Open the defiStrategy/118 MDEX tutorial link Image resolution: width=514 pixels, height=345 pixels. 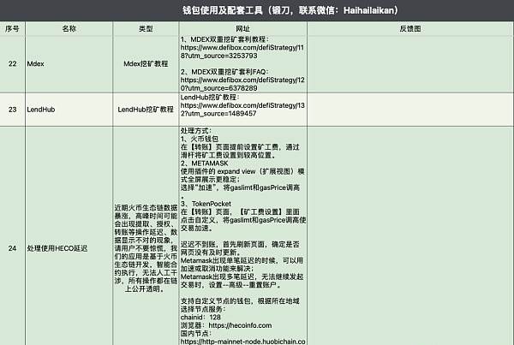(x=242, y=51)
